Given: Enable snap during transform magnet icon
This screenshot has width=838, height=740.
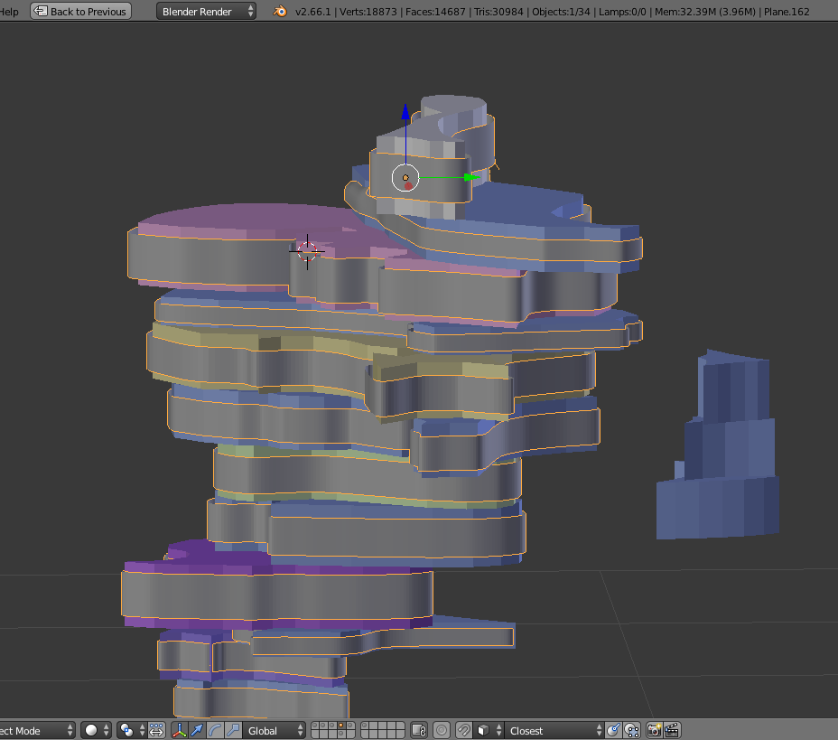Looking at the screenshot, I should coord(463,730).
